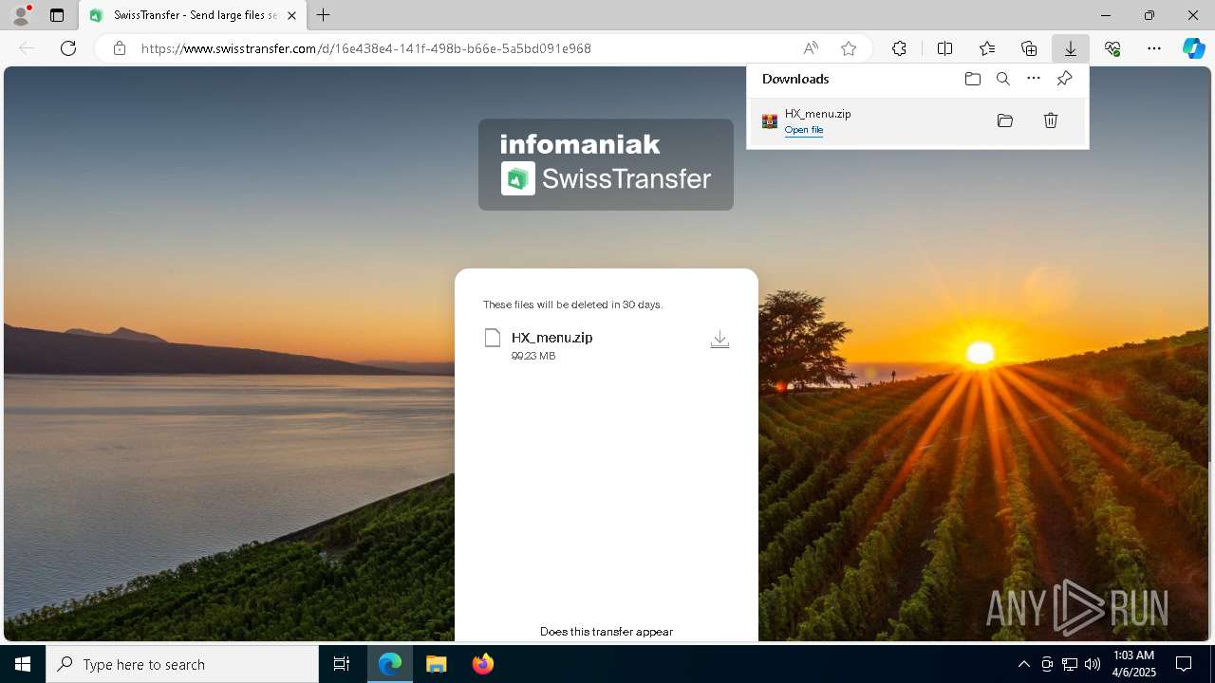The height and width of the screenshot is (683, 1215).
Task: Launch Firefox from taskbar
Action: tap(483, 664)
